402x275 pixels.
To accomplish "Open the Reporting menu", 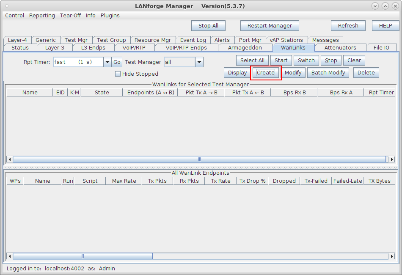I will (x=42, y=16).
